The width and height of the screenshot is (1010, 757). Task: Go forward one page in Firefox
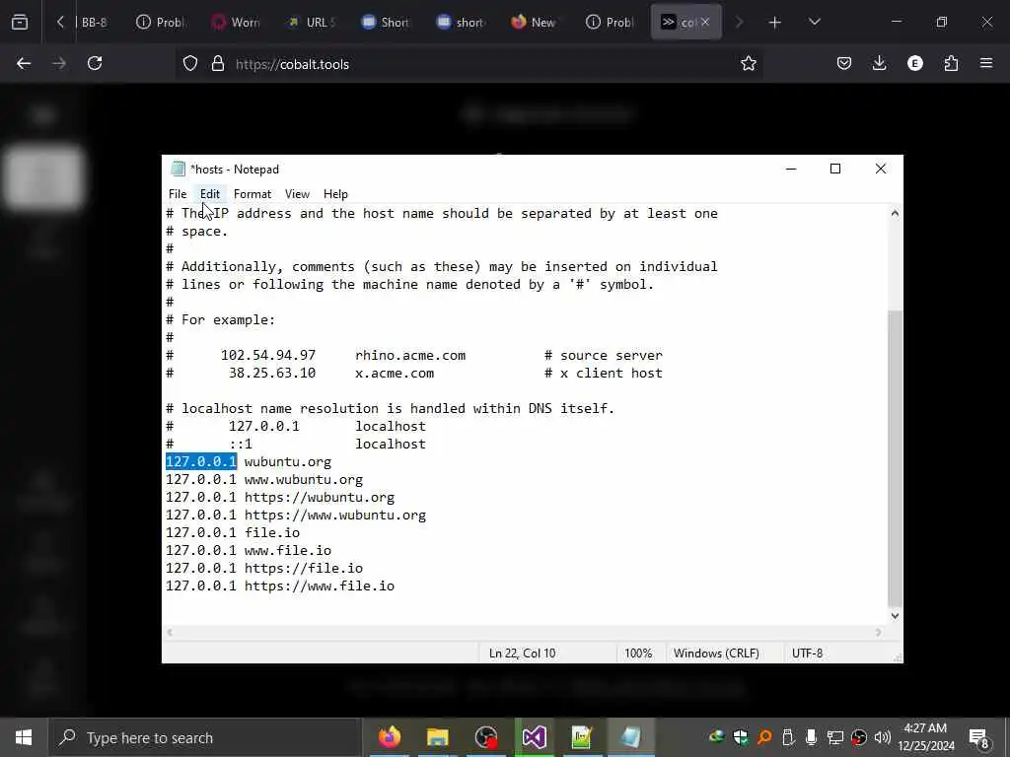59,64
